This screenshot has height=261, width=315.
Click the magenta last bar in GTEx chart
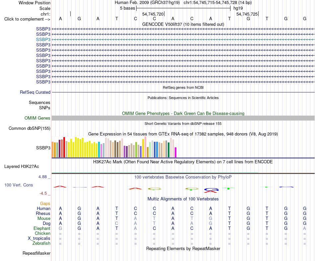tap(176, 152)
